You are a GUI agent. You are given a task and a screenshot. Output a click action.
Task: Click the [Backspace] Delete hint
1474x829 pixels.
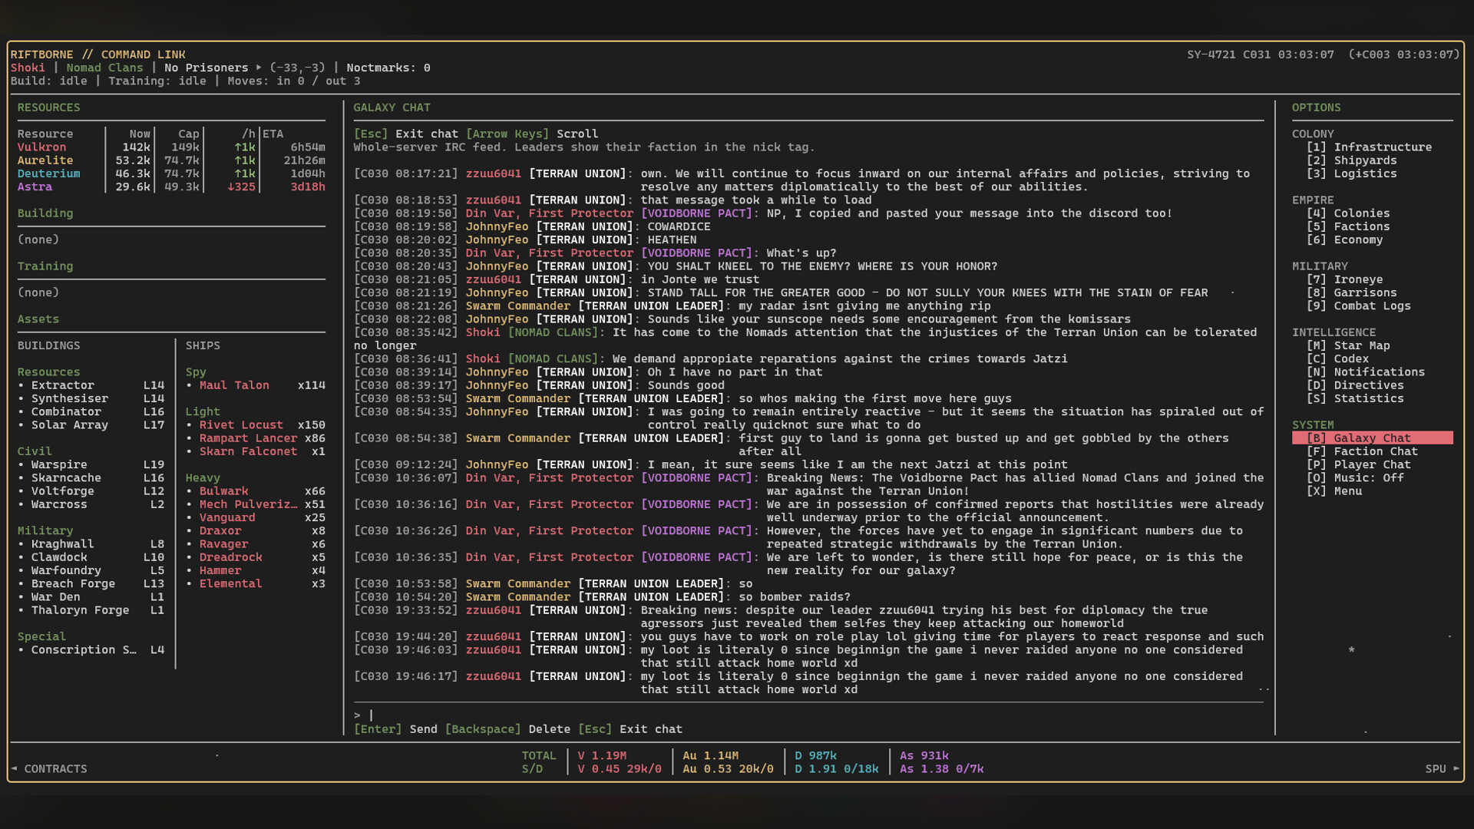(507, 729)
